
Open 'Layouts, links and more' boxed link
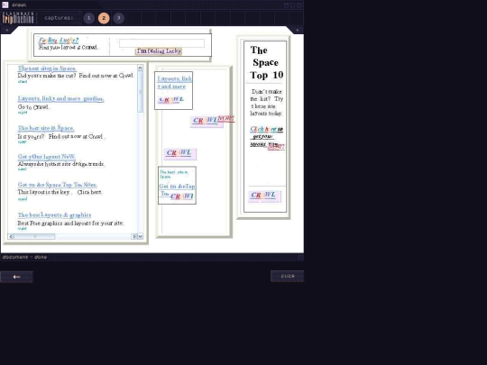click(x=174, y=83)
